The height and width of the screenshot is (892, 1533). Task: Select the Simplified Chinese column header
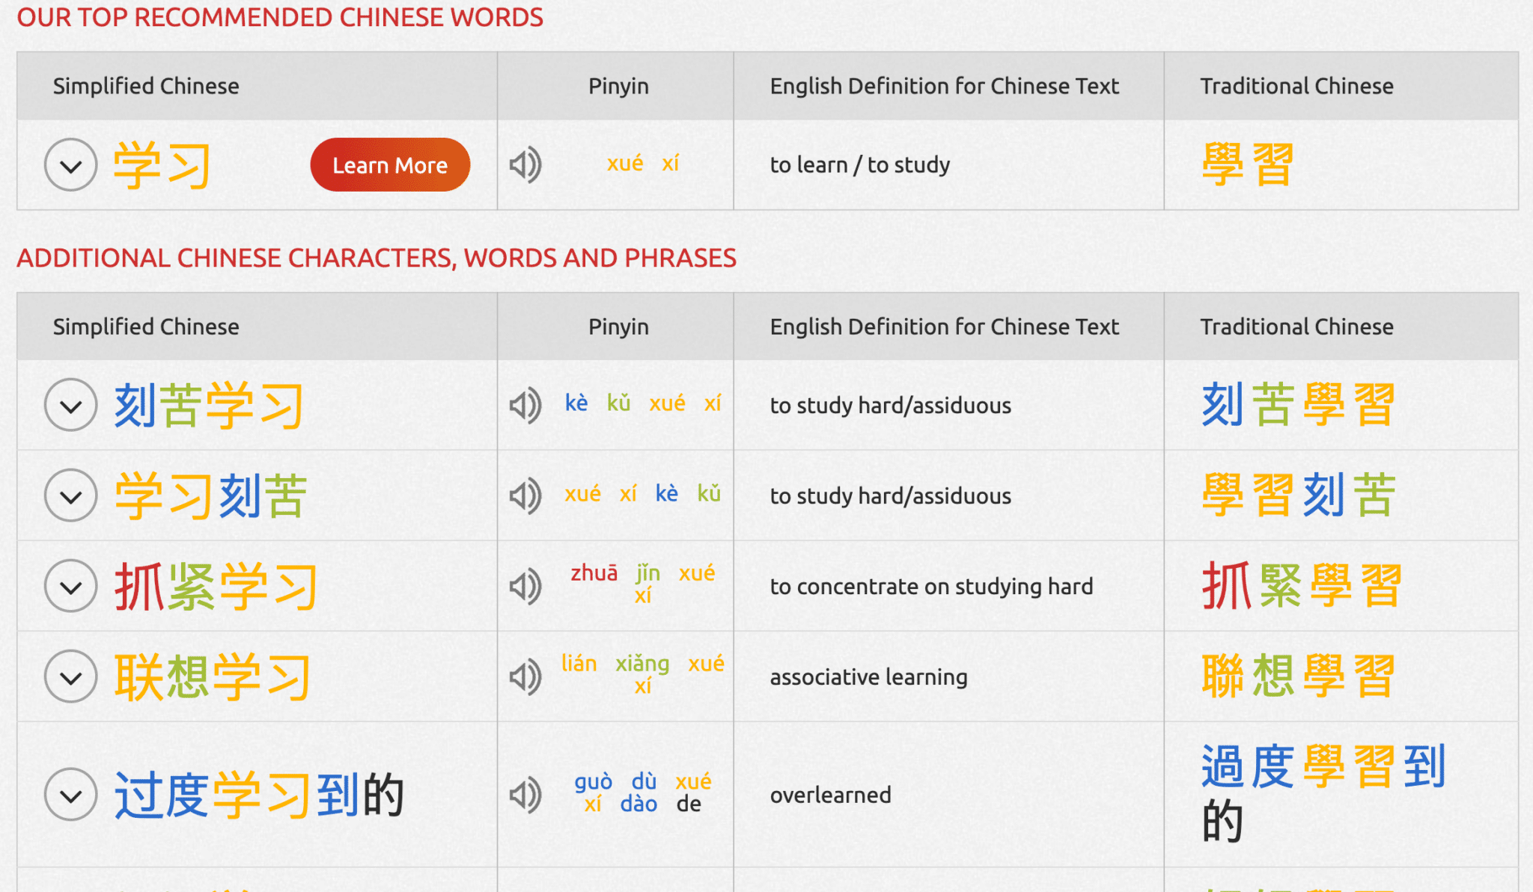tap(145, 85)
